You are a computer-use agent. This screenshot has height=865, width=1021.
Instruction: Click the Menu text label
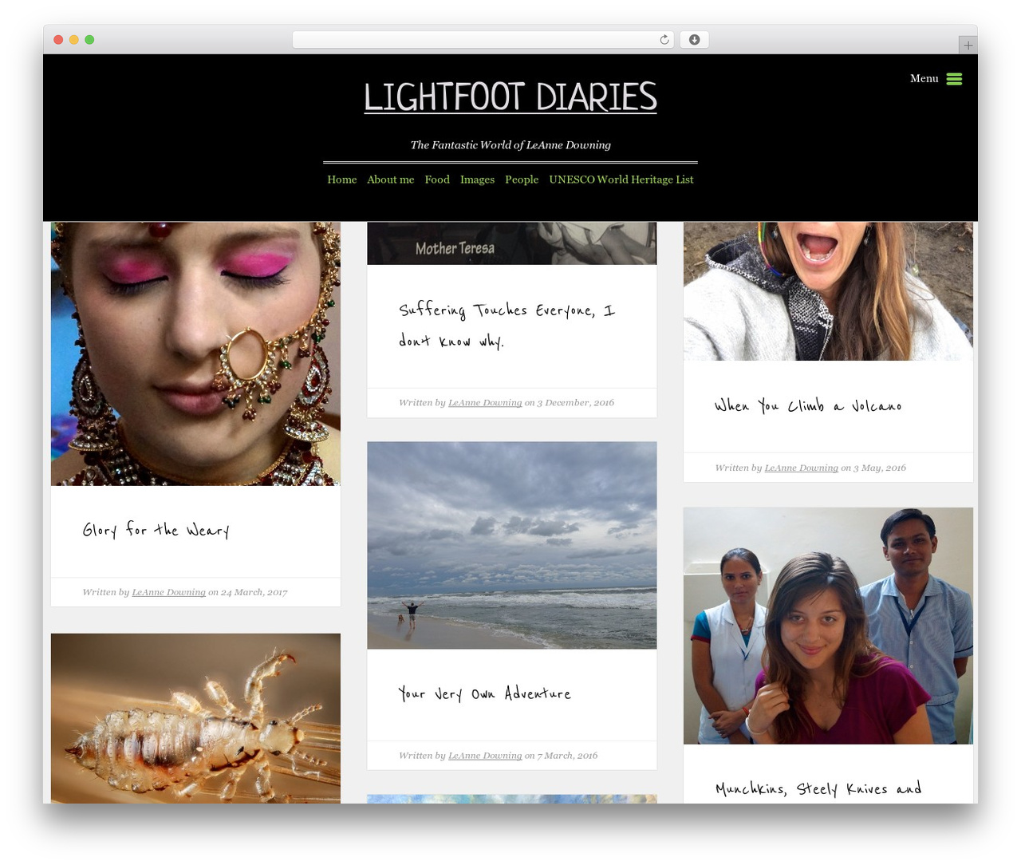924,78
